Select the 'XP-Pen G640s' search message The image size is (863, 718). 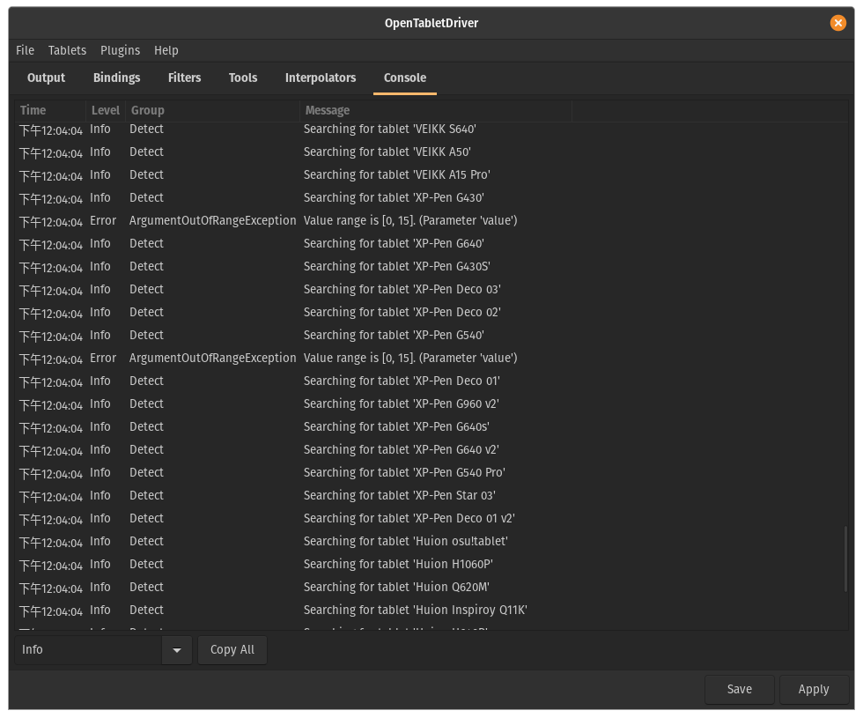click(x=396, y=426)
